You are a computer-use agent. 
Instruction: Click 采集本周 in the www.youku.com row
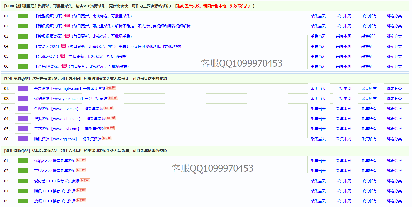(344, 99)
